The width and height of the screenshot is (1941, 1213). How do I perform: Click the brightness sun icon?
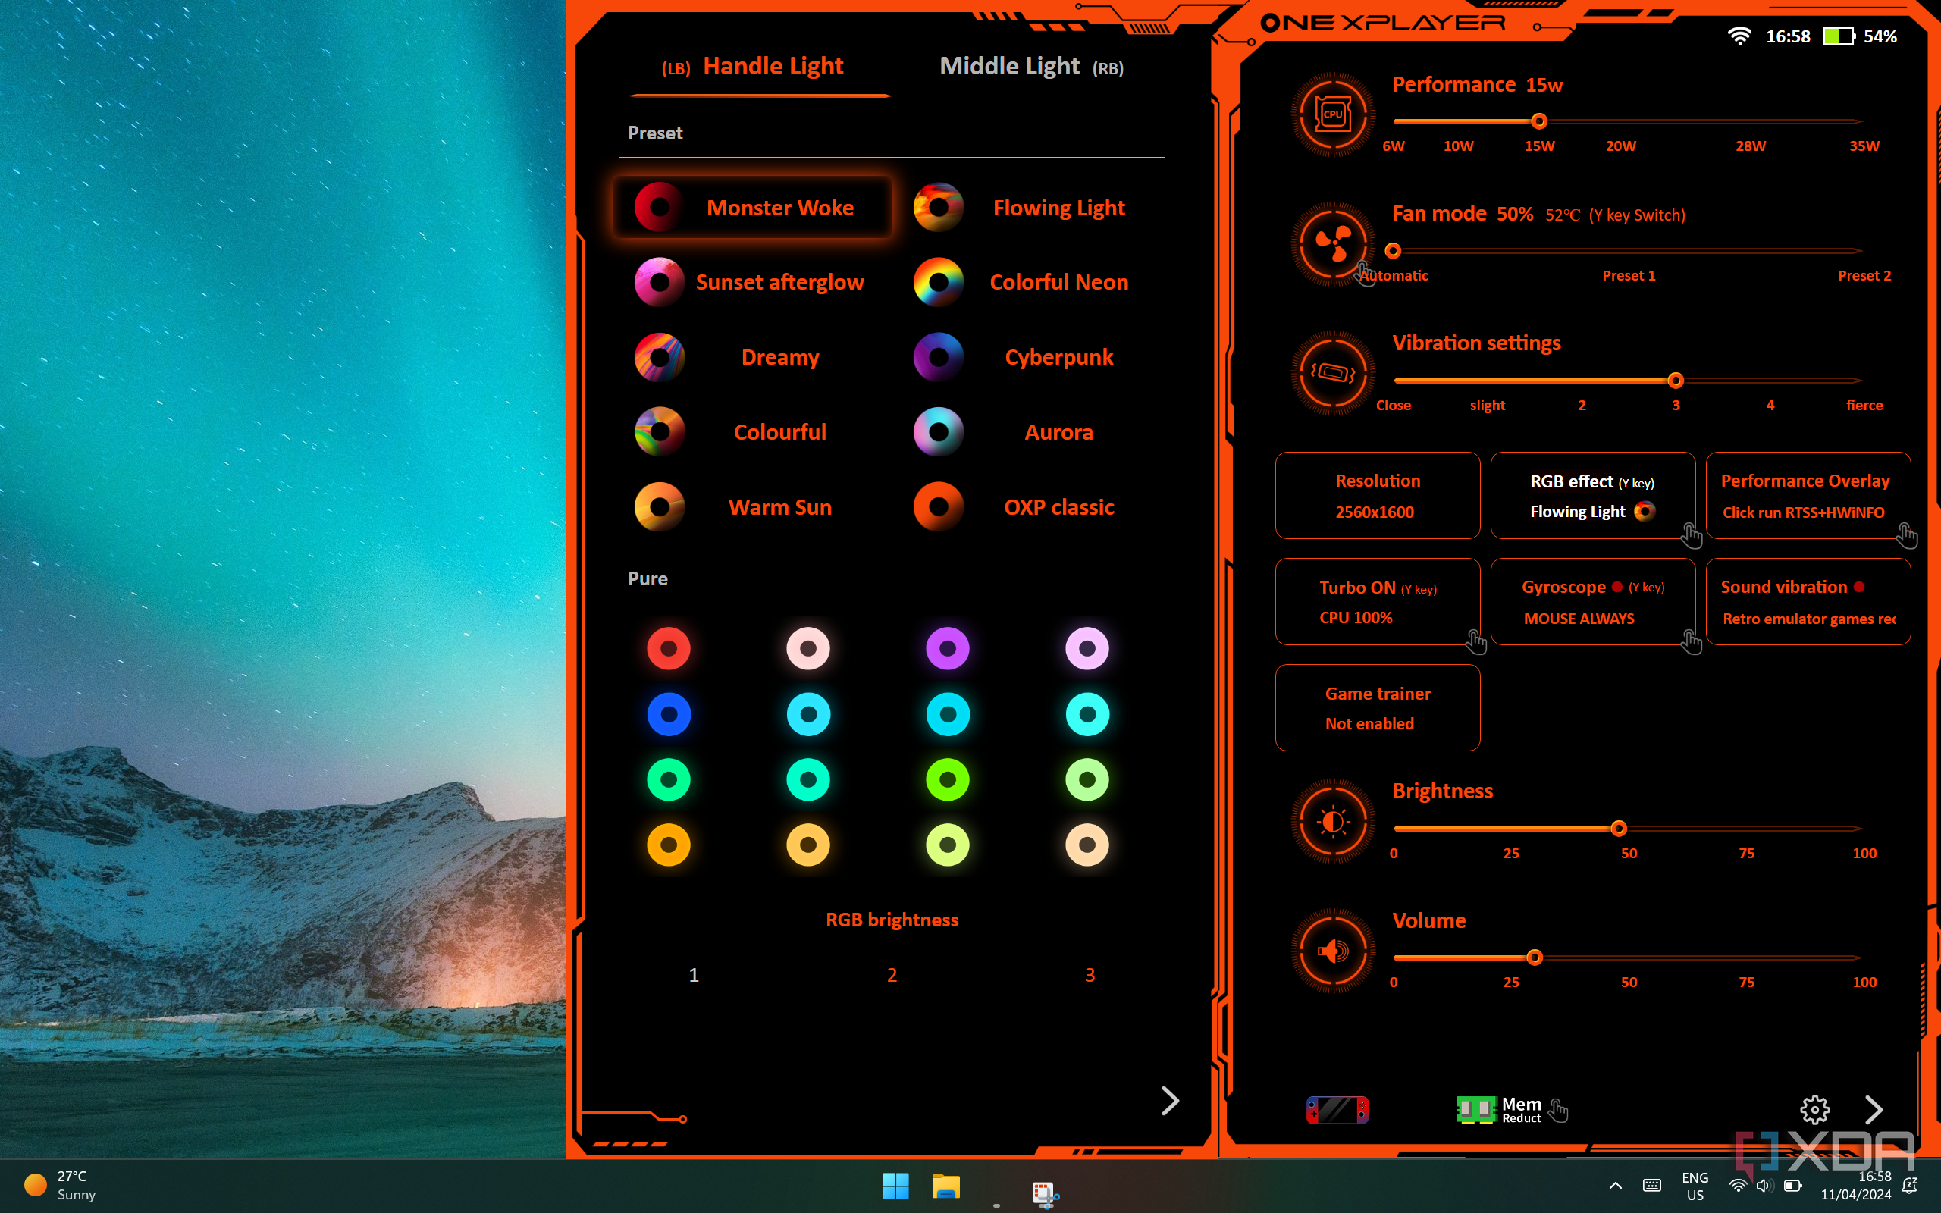click(1332, 821)
